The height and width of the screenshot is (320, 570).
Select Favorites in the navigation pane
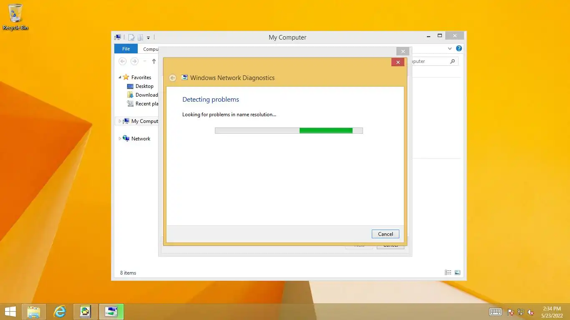(x=141, y=77)
